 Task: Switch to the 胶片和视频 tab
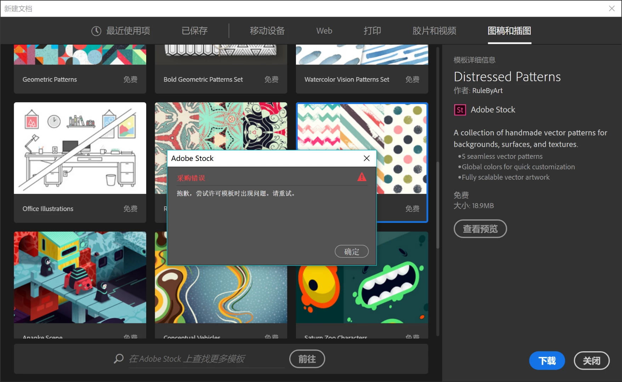pos(434,31)
